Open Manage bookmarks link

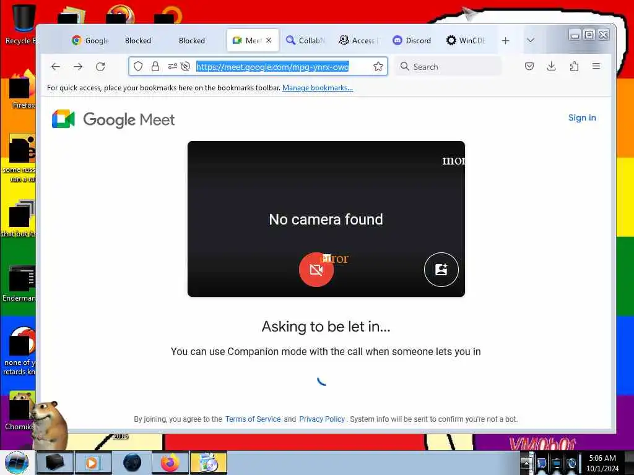pos(318,88)
